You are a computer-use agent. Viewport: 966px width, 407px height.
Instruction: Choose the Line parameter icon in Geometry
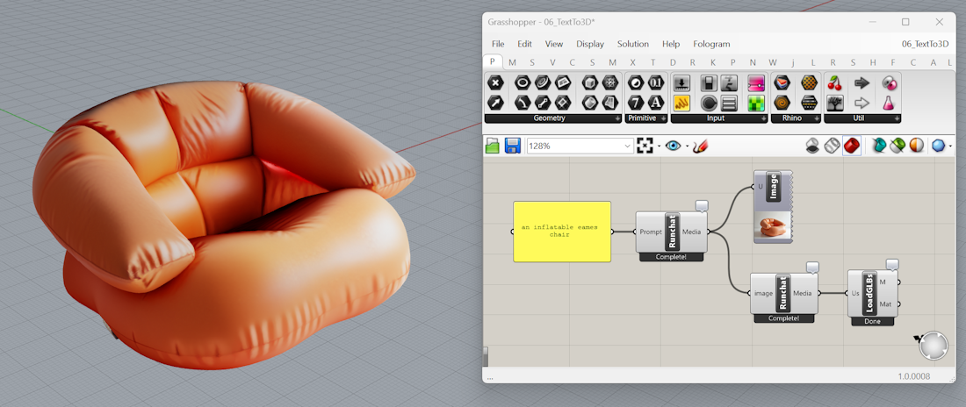coord(543,103)
